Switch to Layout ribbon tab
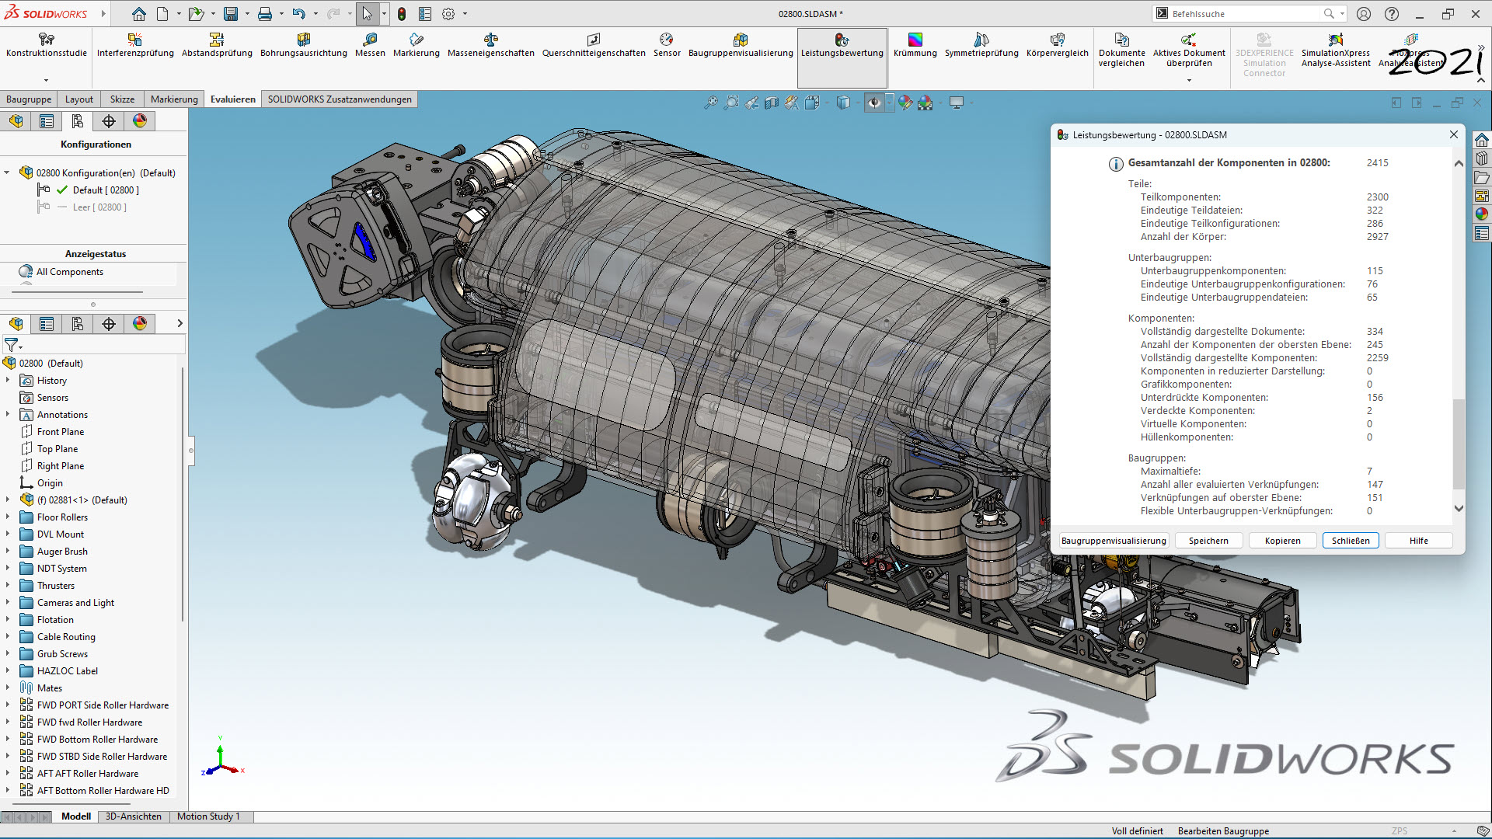1492x839 pixels. 79,99
